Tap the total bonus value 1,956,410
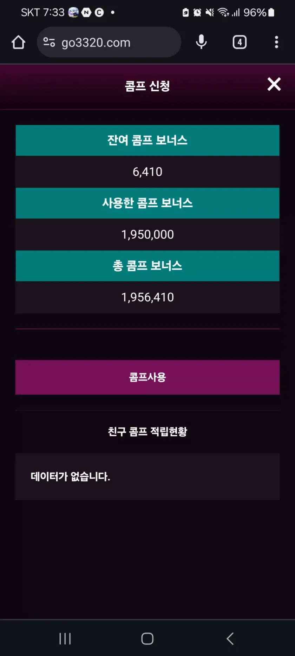Screen dimensions: 295x656 [147, 297]
